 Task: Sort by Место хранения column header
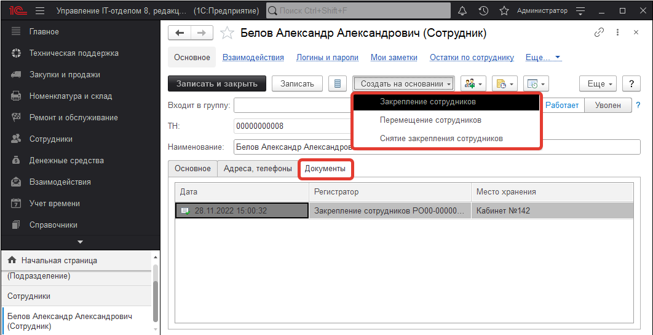(553, 192)
